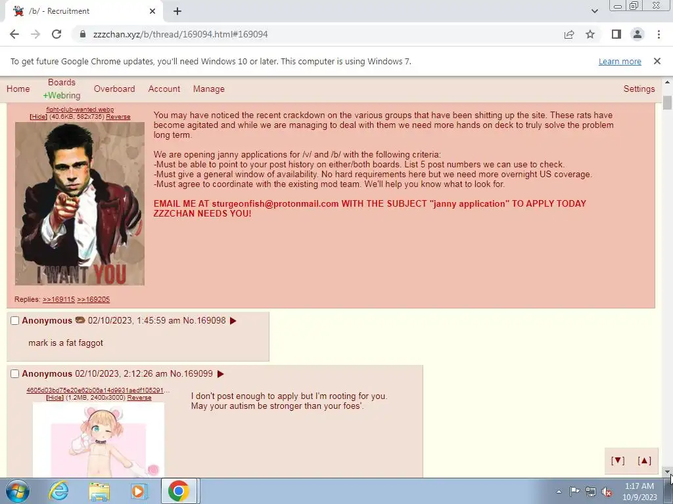
Task: Click post number No.169098
Action: [x=204, y=320]
